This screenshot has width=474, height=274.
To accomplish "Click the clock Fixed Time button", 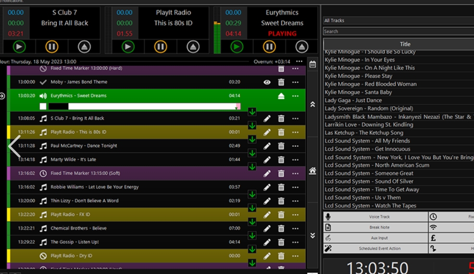I will pos(451,217).
